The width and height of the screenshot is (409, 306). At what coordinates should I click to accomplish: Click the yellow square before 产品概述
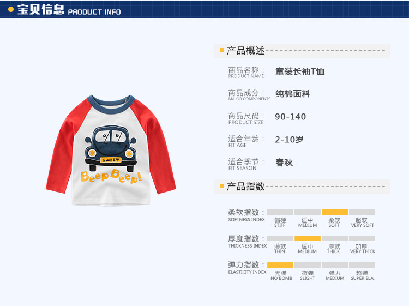[x=222, y=50]
